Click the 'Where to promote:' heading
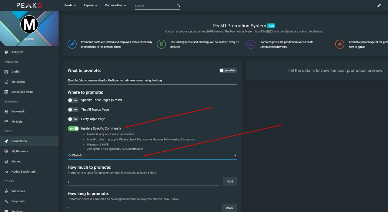Viewport: 388px width, 212px height. (85, 92)
